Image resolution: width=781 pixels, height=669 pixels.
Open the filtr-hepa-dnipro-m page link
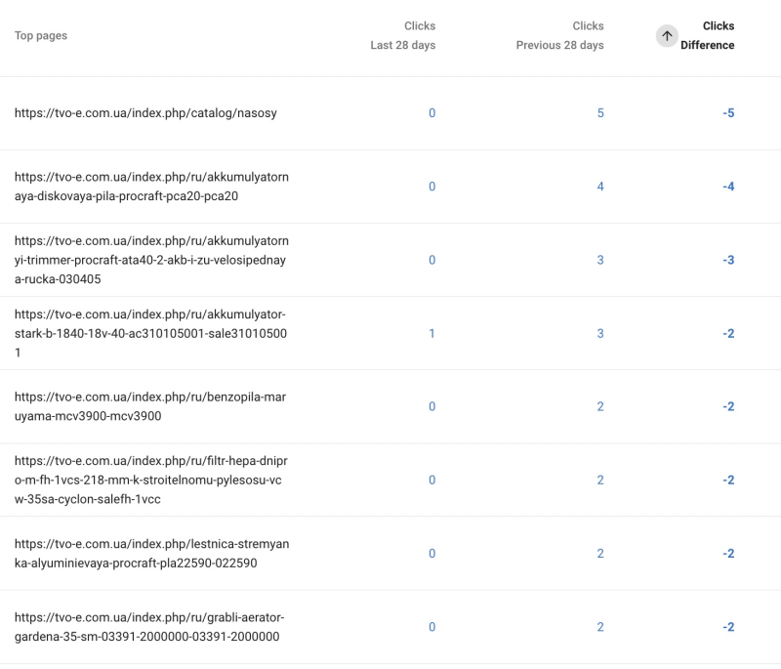click(152, 477)
